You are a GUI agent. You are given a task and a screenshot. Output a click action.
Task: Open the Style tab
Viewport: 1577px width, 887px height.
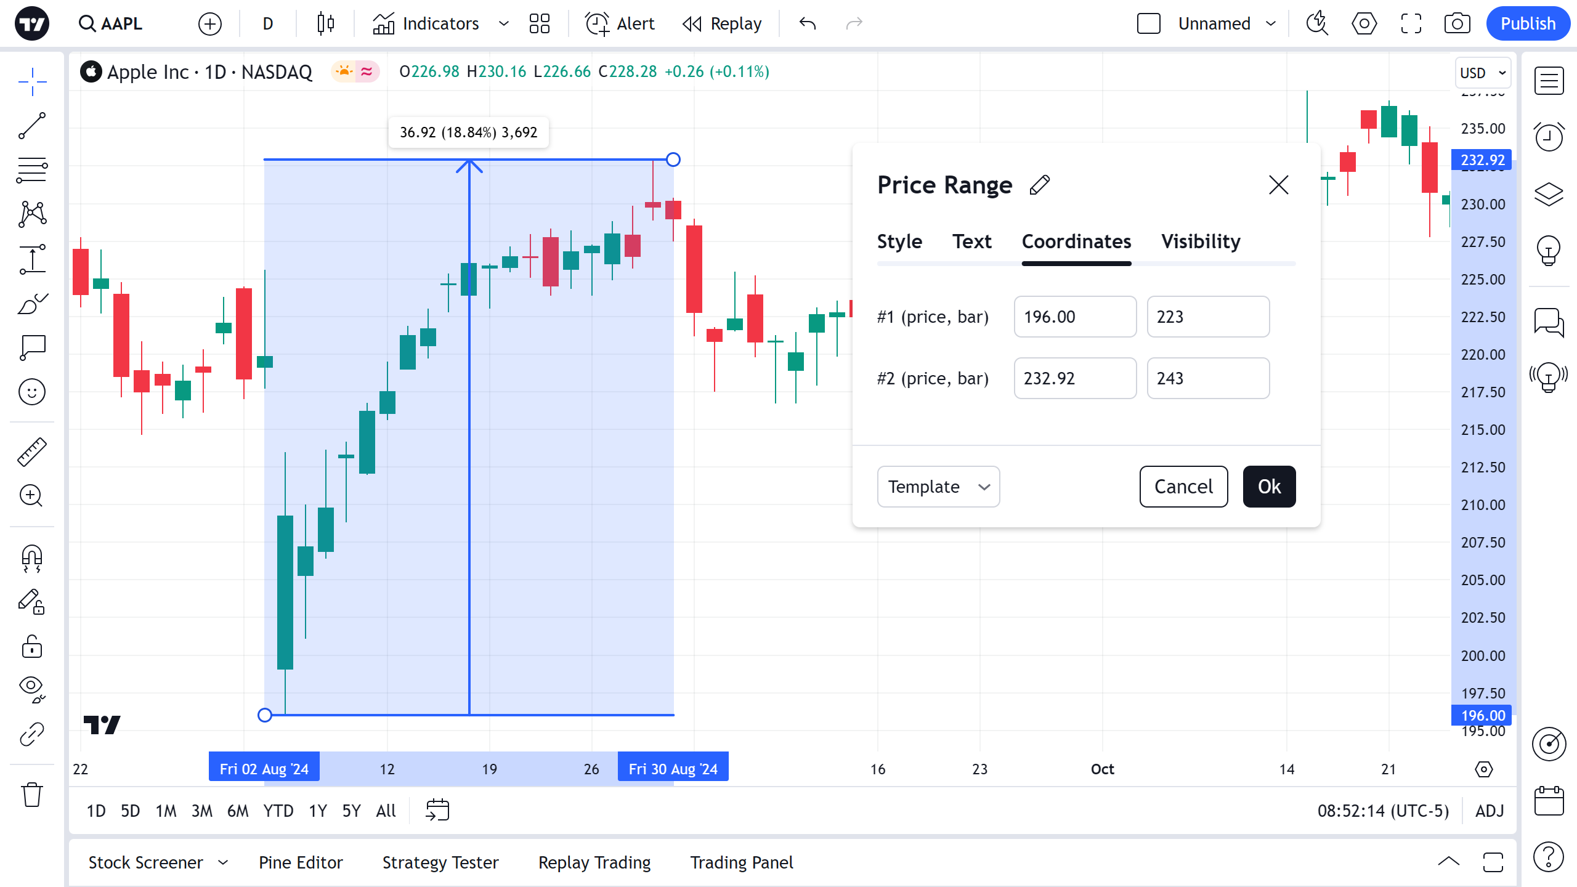[899, 241]
